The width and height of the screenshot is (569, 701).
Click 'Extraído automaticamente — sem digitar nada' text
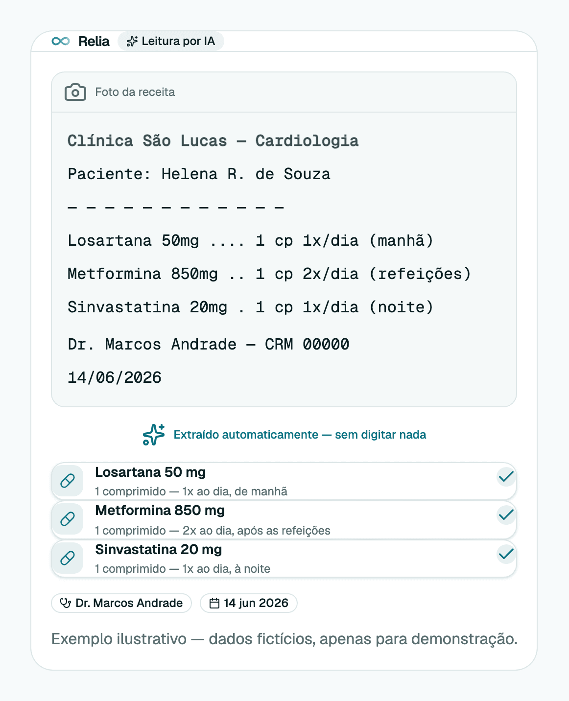(300, 435)
